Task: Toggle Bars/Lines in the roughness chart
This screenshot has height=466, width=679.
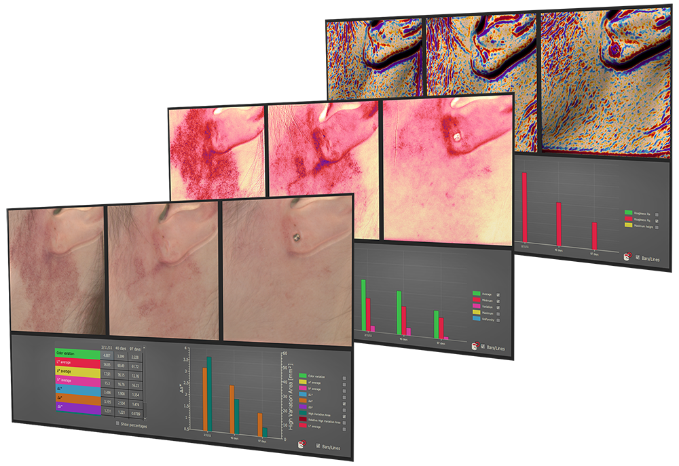Action: coord(637,258)
